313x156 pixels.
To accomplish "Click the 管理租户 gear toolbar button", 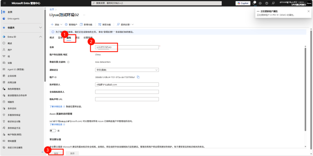I will 72,24.
